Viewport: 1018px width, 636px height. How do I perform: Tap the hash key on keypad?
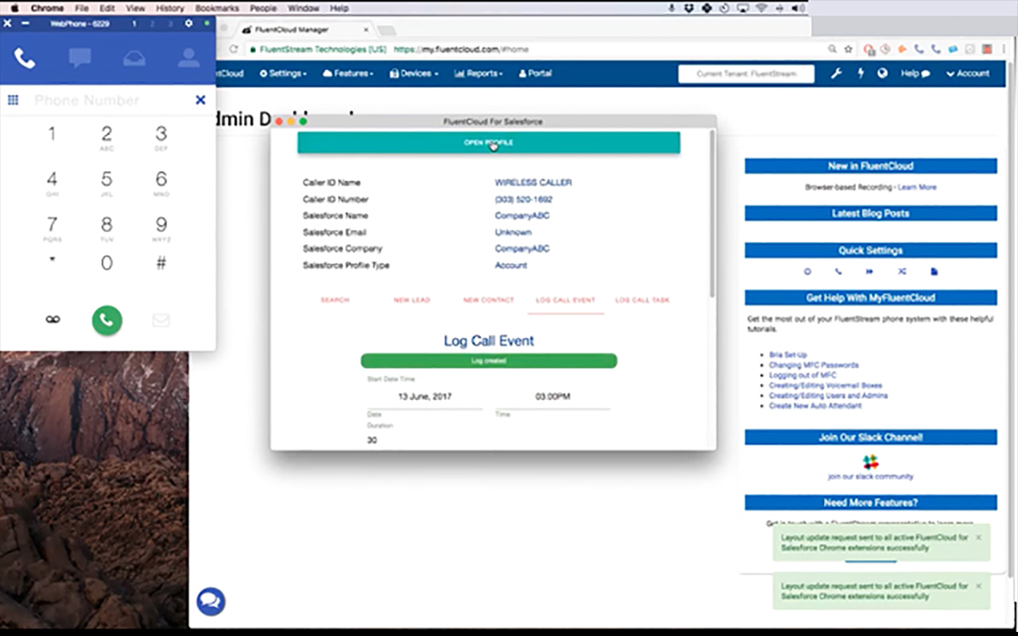(x=161, y=263)
